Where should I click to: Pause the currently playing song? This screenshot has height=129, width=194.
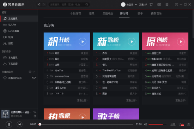click(9, 124)
